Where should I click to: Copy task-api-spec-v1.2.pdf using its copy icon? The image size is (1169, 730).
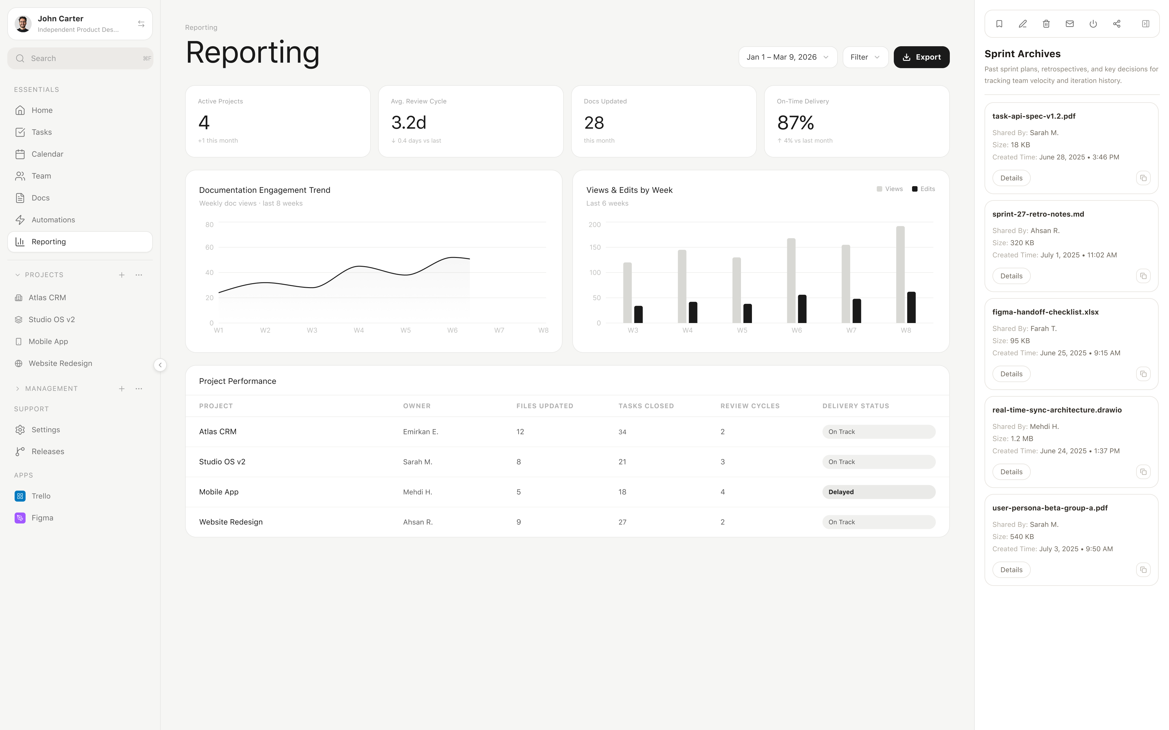1143,178
